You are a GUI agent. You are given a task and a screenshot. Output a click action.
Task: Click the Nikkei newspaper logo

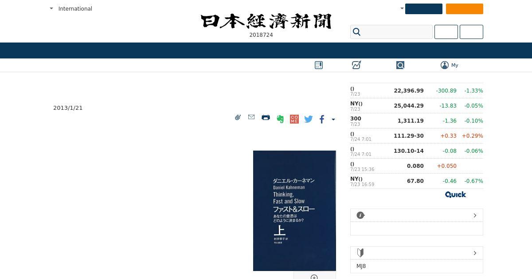click(266, 21)
